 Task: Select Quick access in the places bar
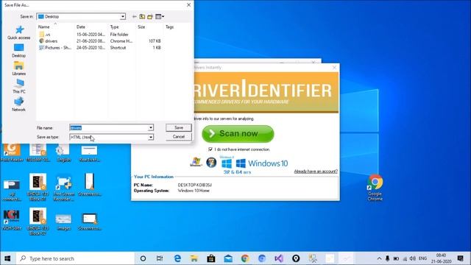coord(19,32)
